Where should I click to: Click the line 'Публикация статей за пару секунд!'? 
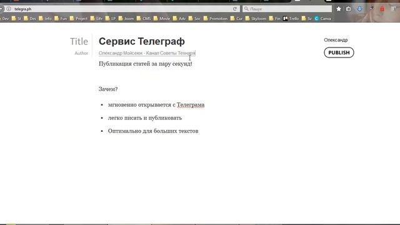[146, 64]
